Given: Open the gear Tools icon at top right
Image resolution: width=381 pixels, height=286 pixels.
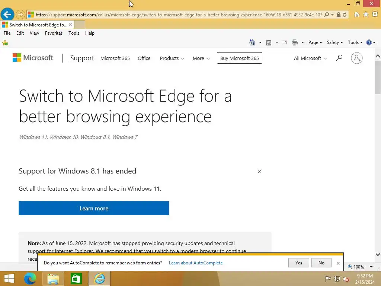Looking at the screenshot, I should 375,15.
